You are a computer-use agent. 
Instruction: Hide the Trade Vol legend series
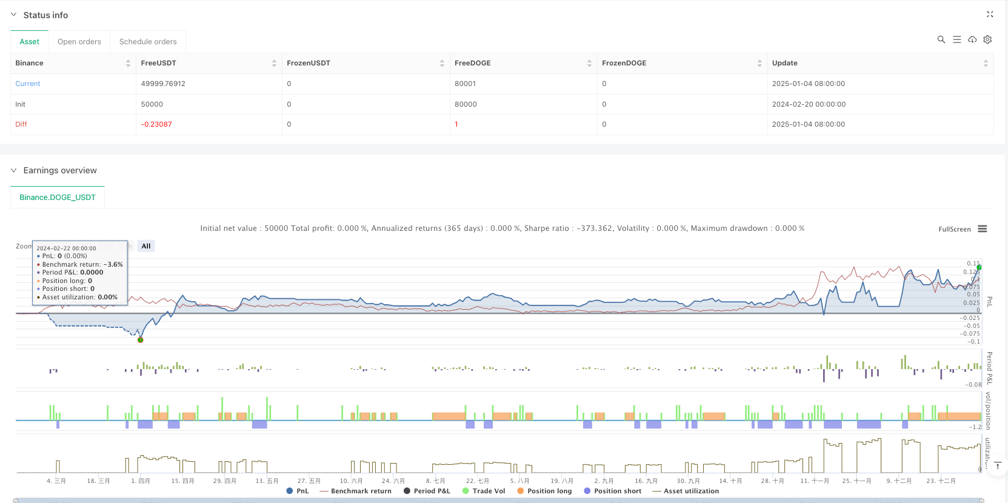[x=484, y=491]
